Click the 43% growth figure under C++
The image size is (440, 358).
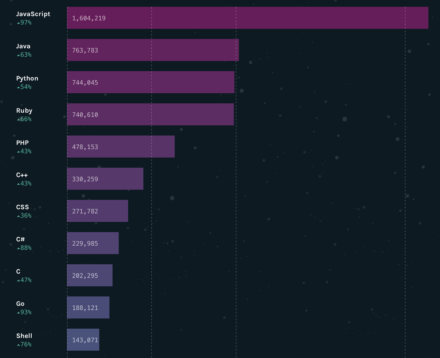tap(24, 184)
